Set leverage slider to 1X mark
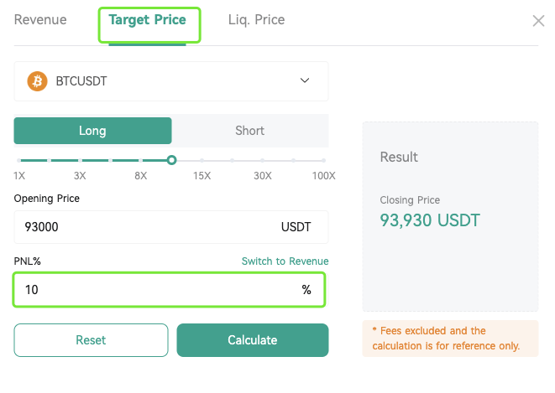The image size is (555, 393). [x=18, y=161]
